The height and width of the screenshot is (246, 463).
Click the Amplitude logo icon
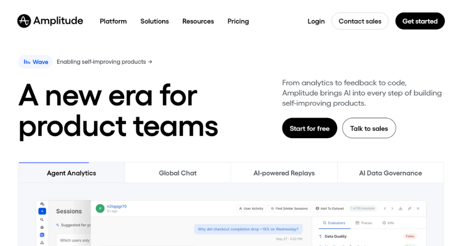coord(24,21)
